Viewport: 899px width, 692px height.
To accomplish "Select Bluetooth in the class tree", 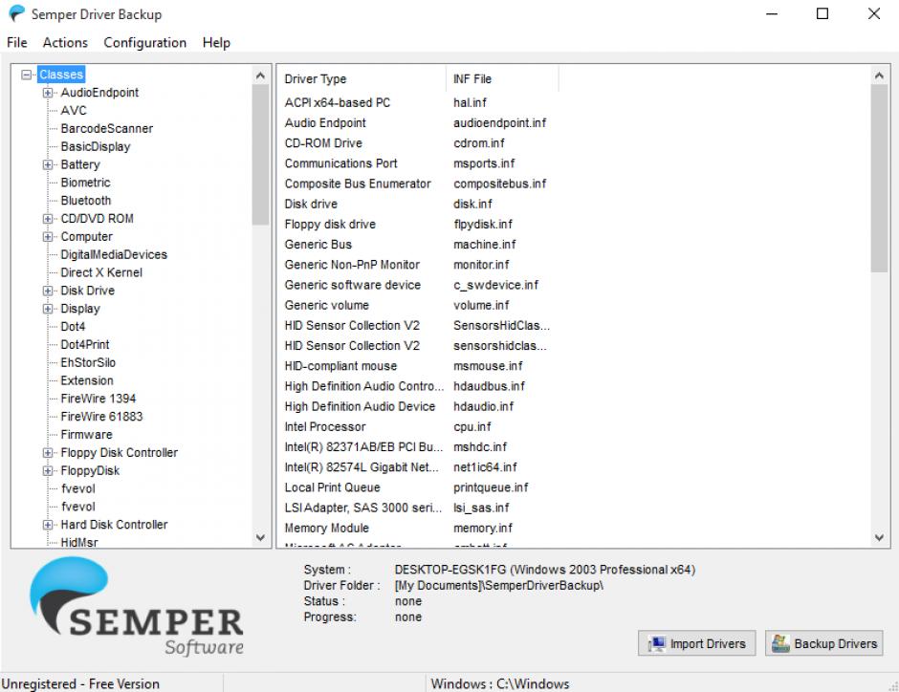I will point(86,201).
